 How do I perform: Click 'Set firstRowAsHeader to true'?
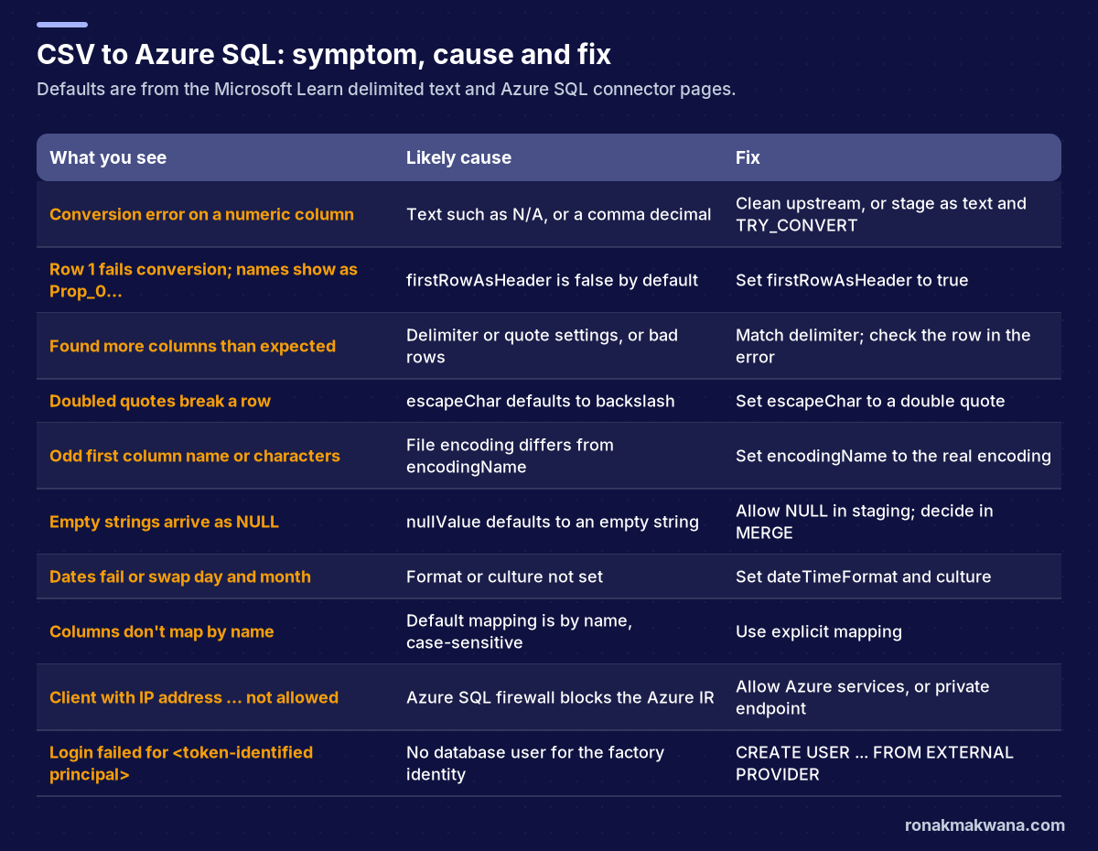click(x=852, y=280)
